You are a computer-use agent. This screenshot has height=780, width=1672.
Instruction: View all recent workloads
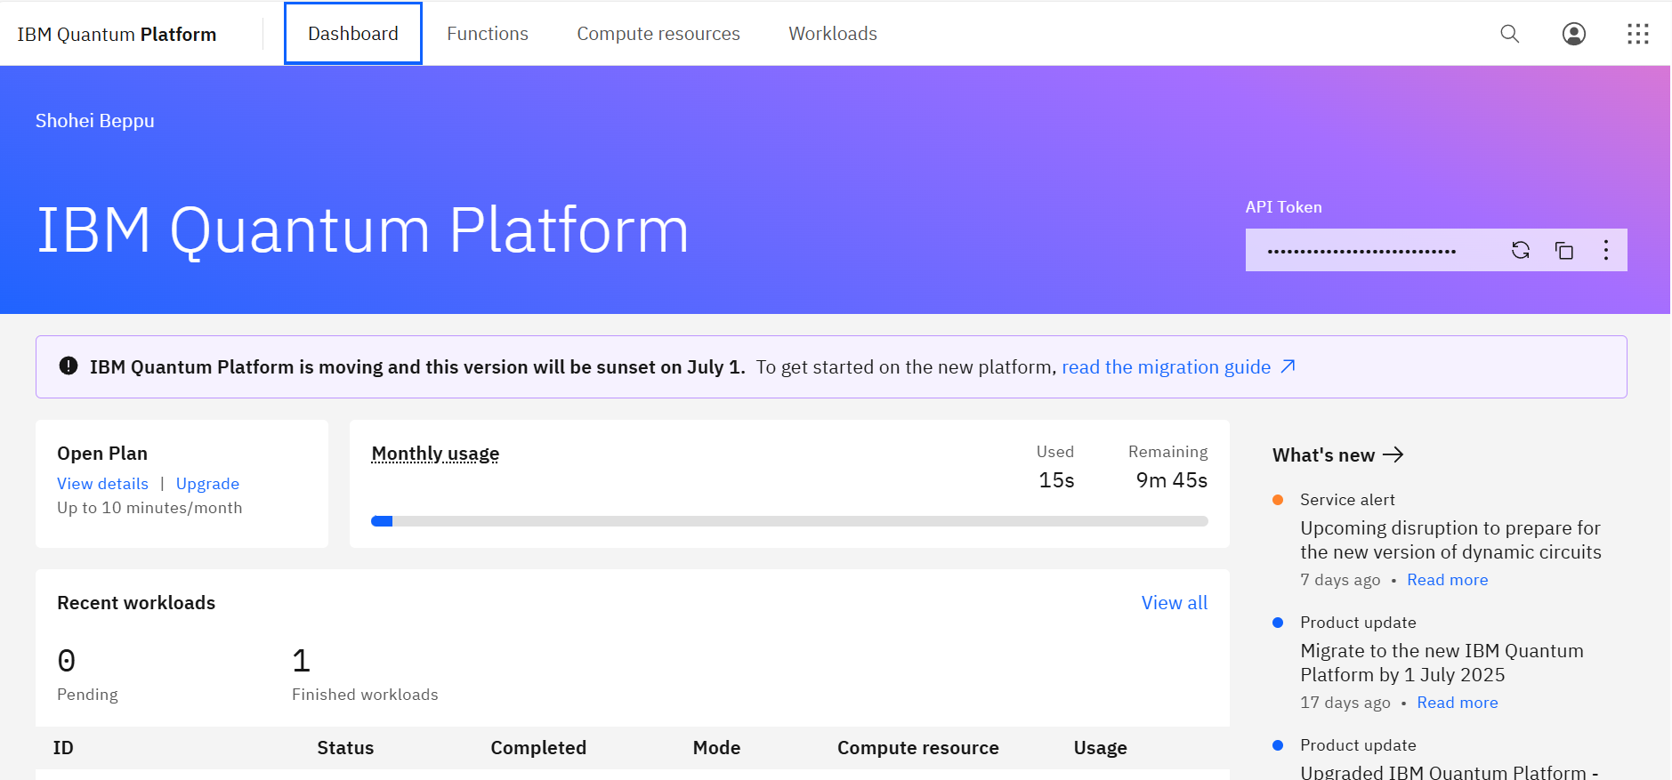tap(1174, 603)
